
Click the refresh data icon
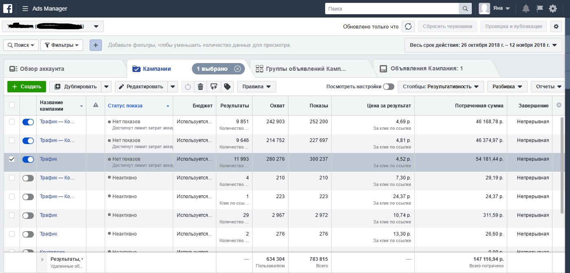(x=408, y=26)
